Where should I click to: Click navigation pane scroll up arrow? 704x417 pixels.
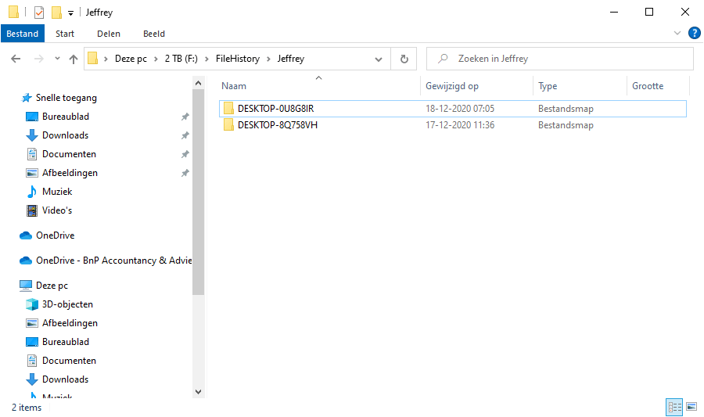click(x=198, y=84)
